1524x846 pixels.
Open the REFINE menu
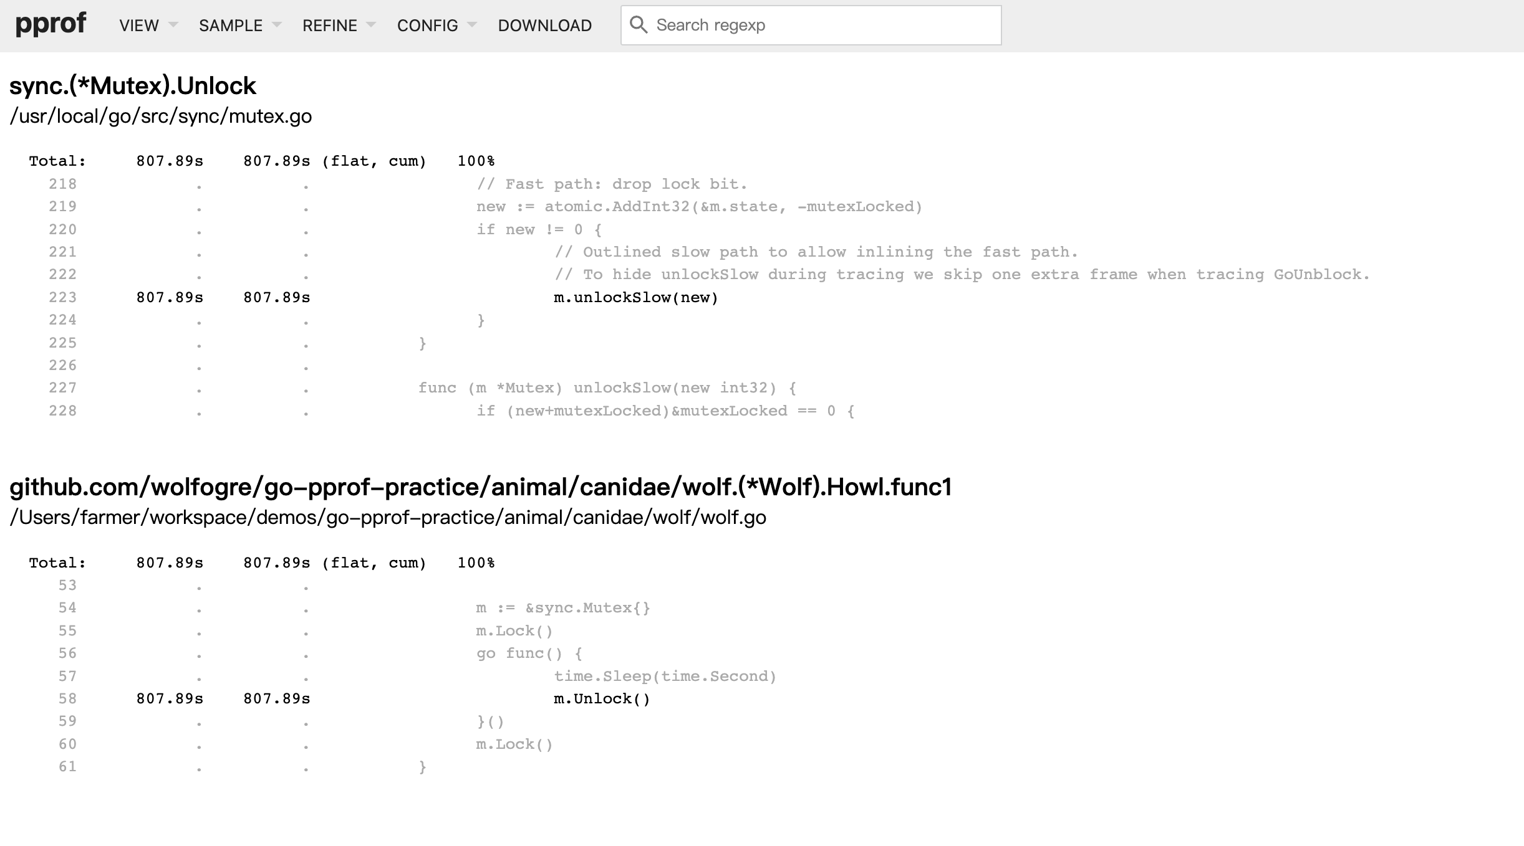329,26
